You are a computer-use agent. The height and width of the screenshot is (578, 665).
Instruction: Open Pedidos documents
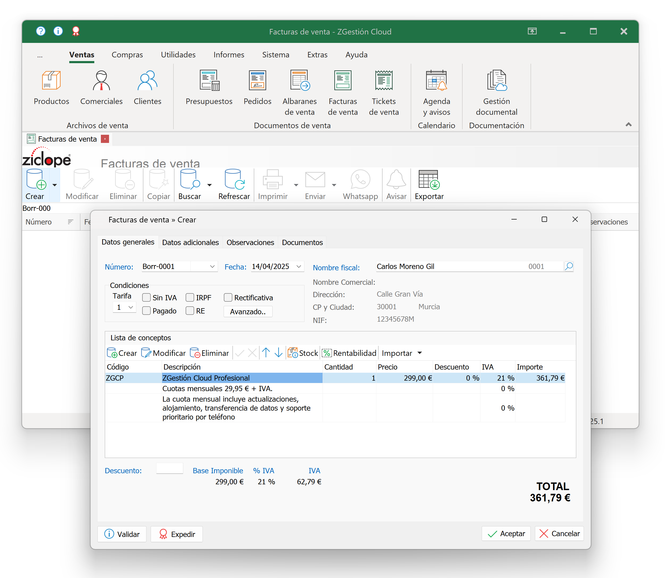click(257, 88)
